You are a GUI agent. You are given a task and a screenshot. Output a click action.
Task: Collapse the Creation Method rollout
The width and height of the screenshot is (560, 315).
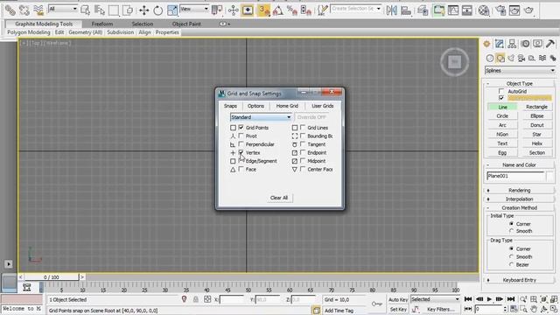[x=519, y=207]
